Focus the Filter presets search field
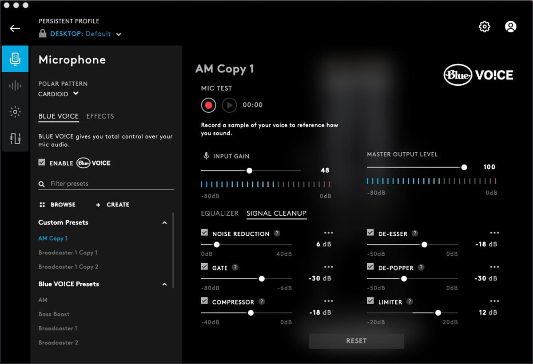Image resolution: width=533 pixels, height=364 pixels. coord(106,184)
